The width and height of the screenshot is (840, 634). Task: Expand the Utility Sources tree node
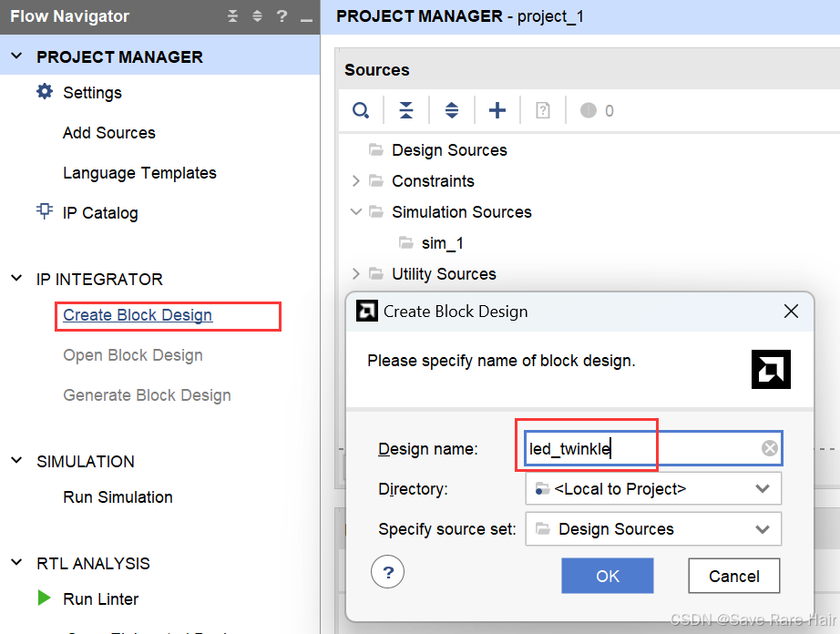coord(355,273)
